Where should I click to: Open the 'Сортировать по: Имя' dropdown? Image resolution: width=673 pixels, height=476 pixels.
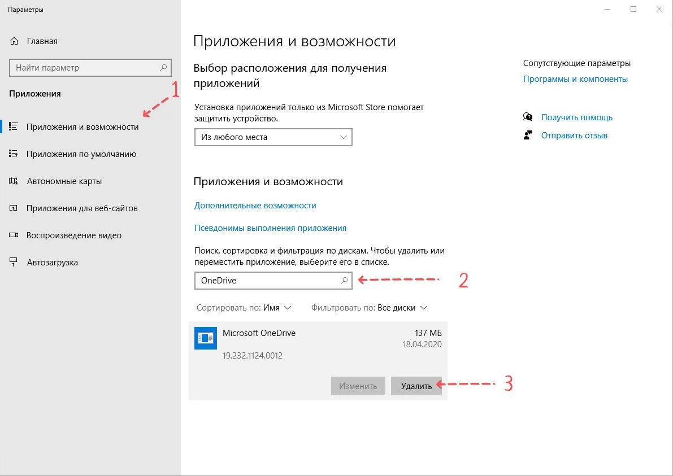(244, 308)
